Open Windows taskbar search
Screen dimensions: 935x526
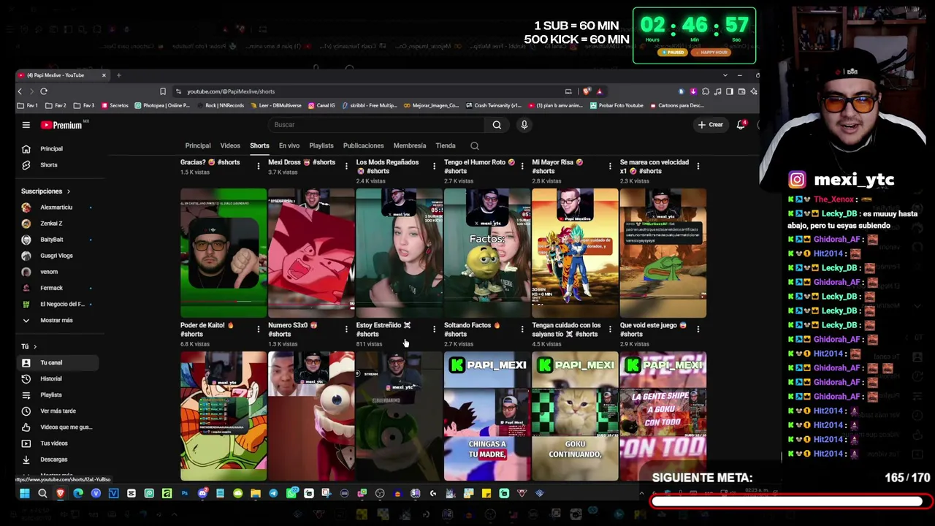click(x=42, y=494)
